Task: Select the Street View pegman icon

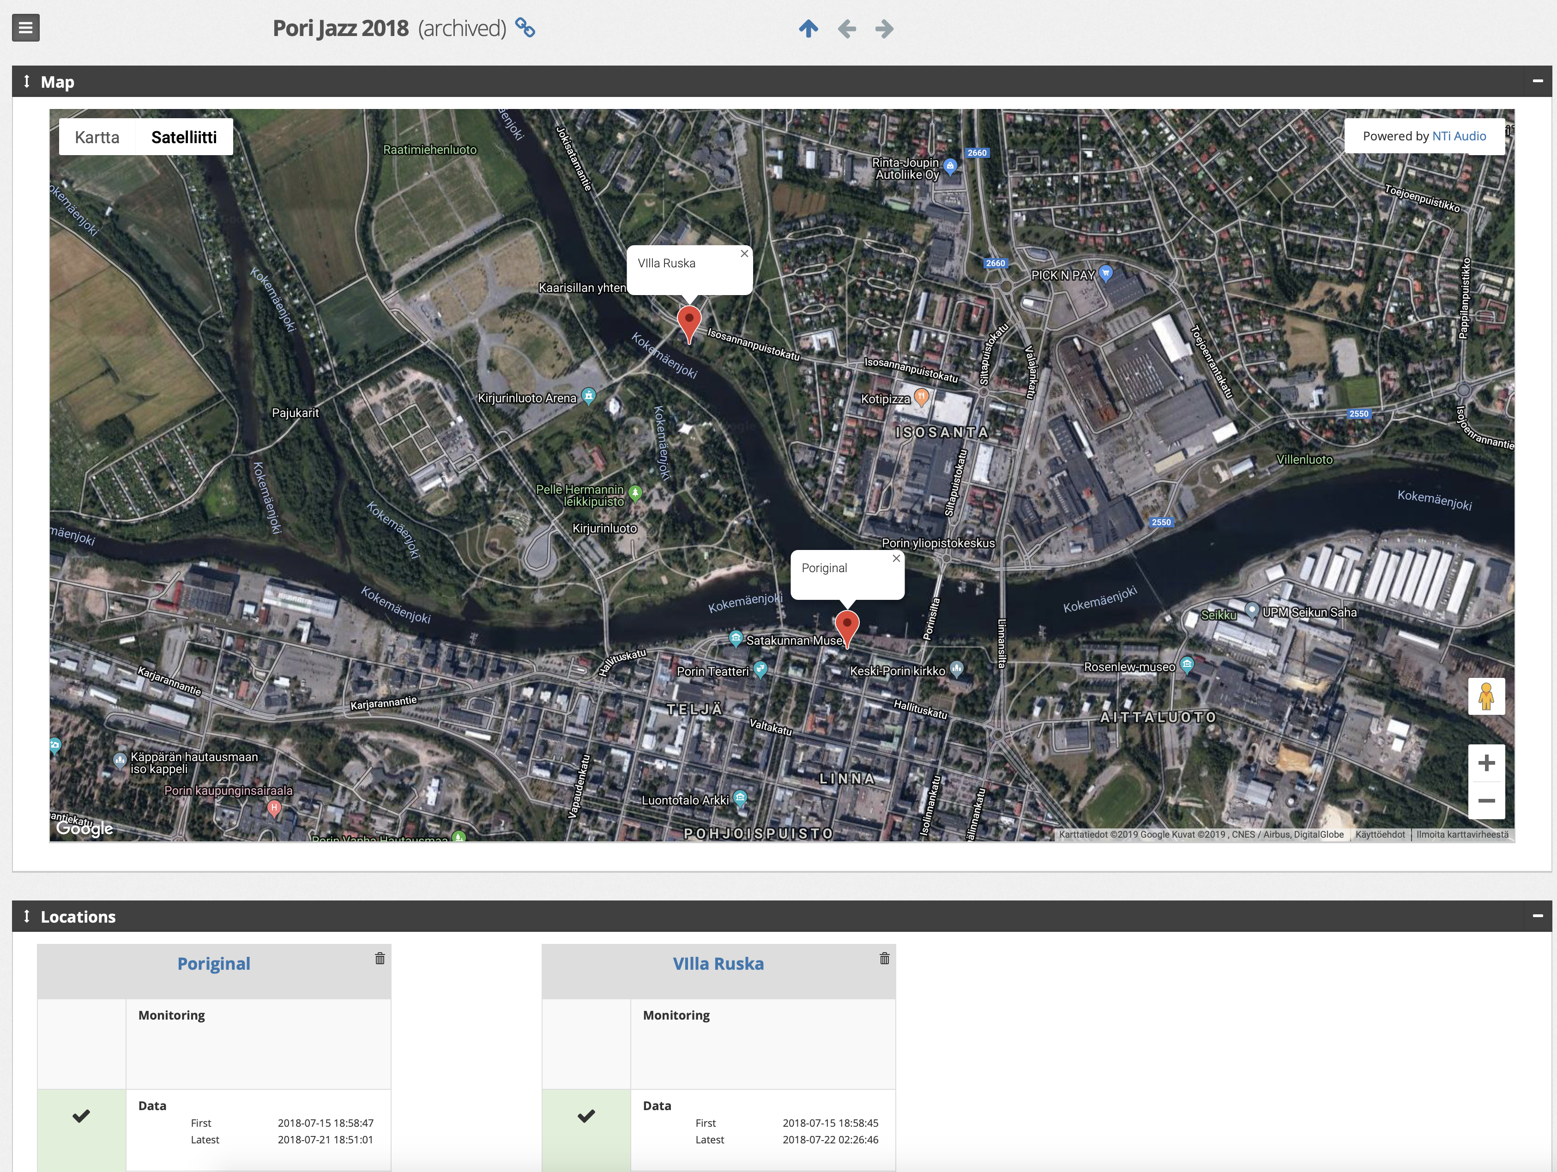Action: click(x=1486, y=696)
